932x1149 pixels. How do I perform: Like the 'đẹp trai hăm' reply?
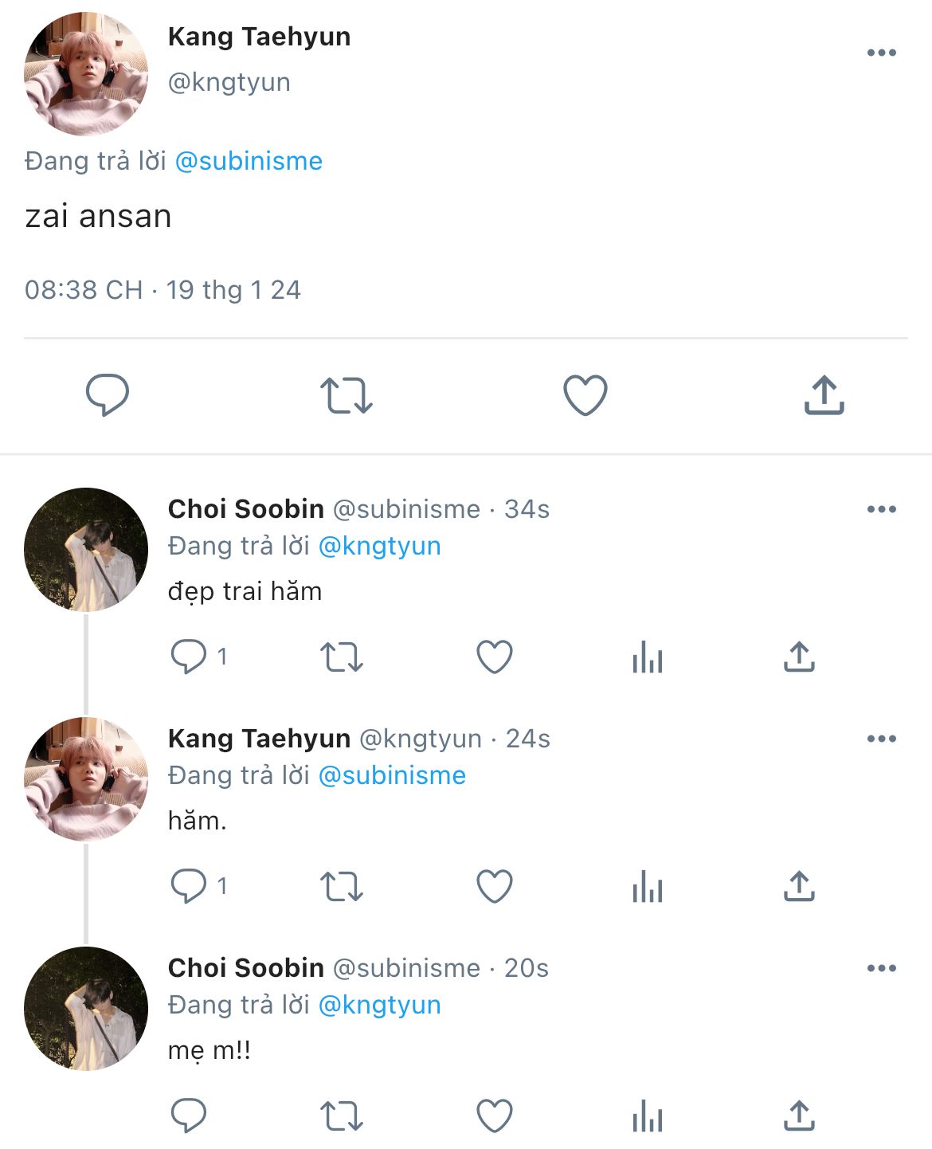[494, 657]
